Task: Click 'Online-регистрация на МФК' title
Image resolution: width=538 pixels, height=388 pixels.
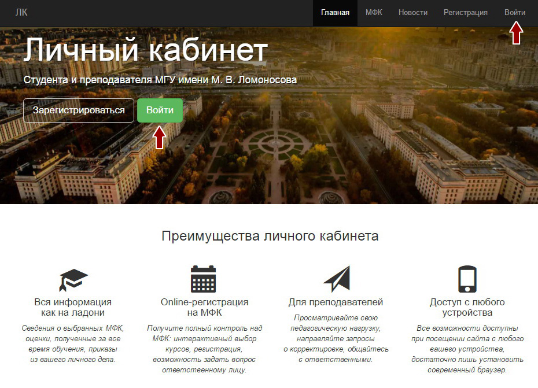Action: point(204,307)
